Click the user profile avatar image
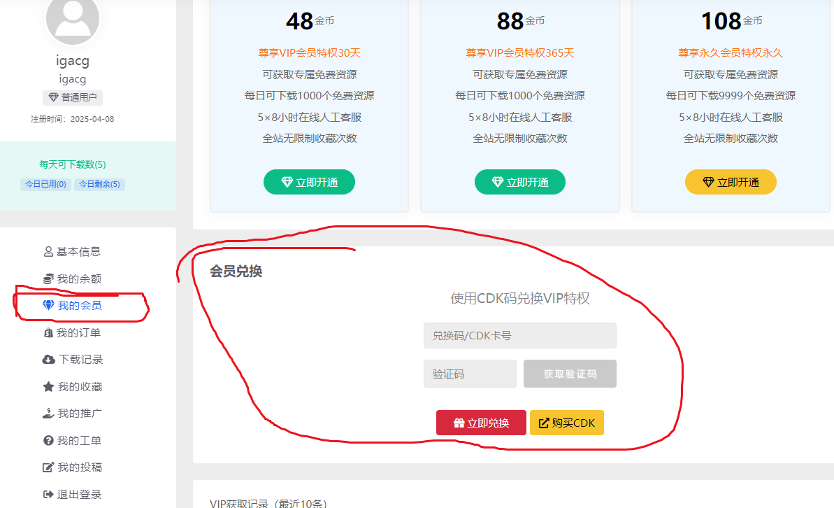 click(x=73, y=19)
